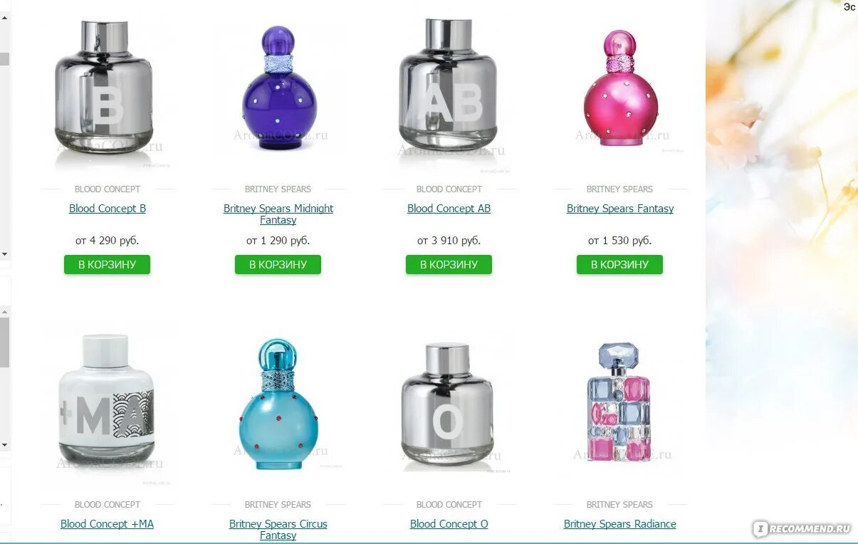Add Blood Concept AB to cart
The image size is (858, 544).
coord(449,264)
